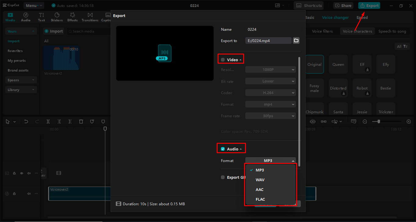Open My presets in the media sidebar
The height and width of the screenshot is (222, 416).
pyautogui.click(x=17, y=61)
